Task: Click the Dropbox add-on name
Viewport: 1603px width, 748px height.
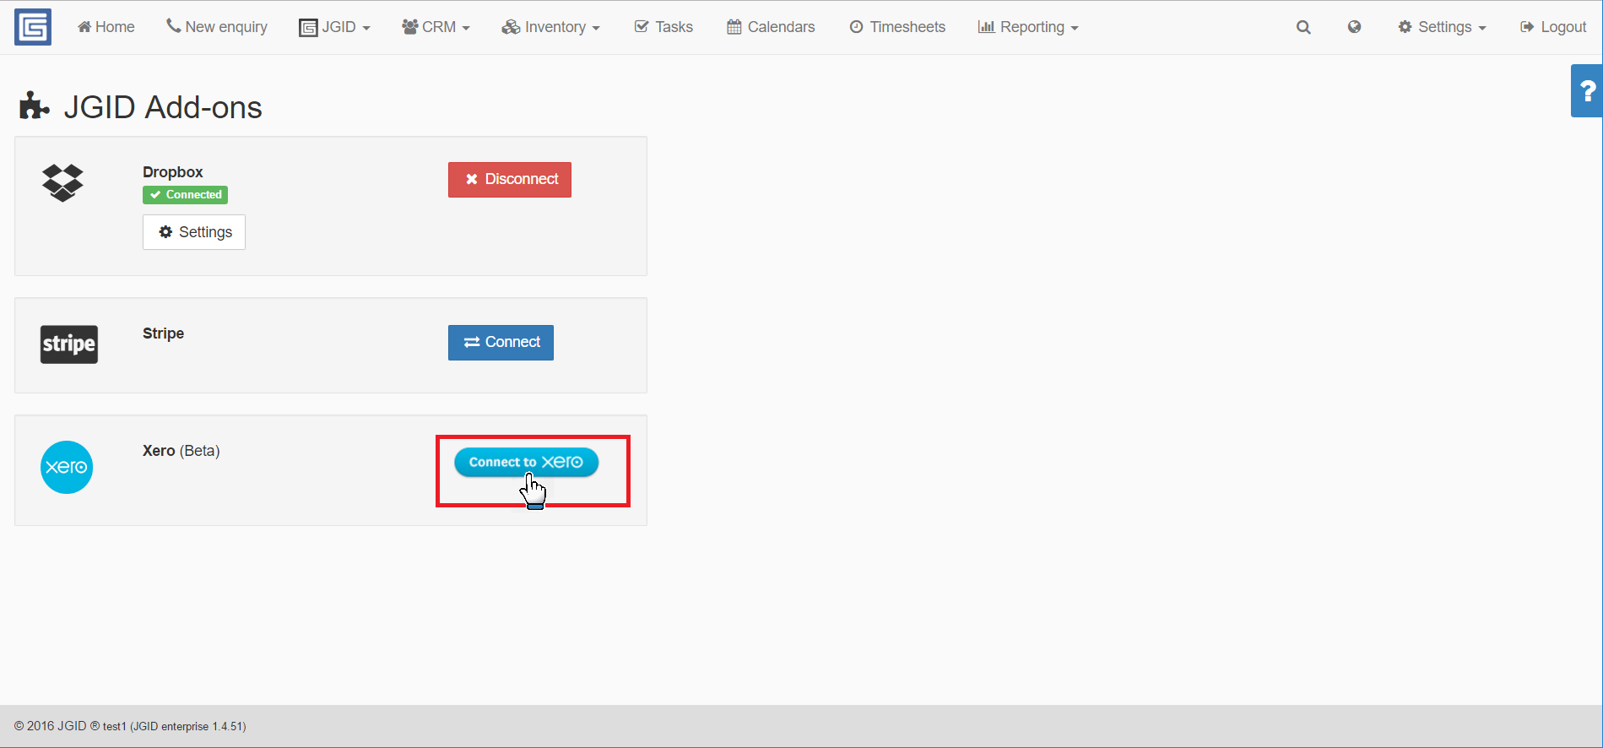Action: point(173,172)
